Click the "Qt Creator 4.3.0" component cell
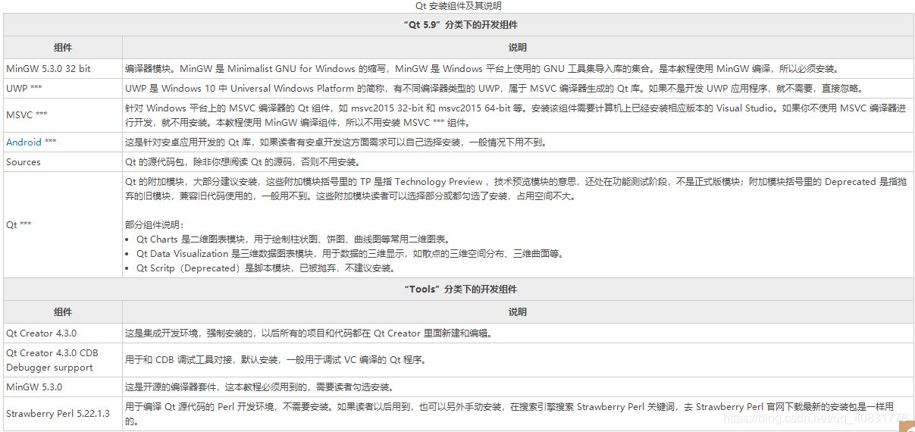The image size is (915, 432). (x=63, y=333)
